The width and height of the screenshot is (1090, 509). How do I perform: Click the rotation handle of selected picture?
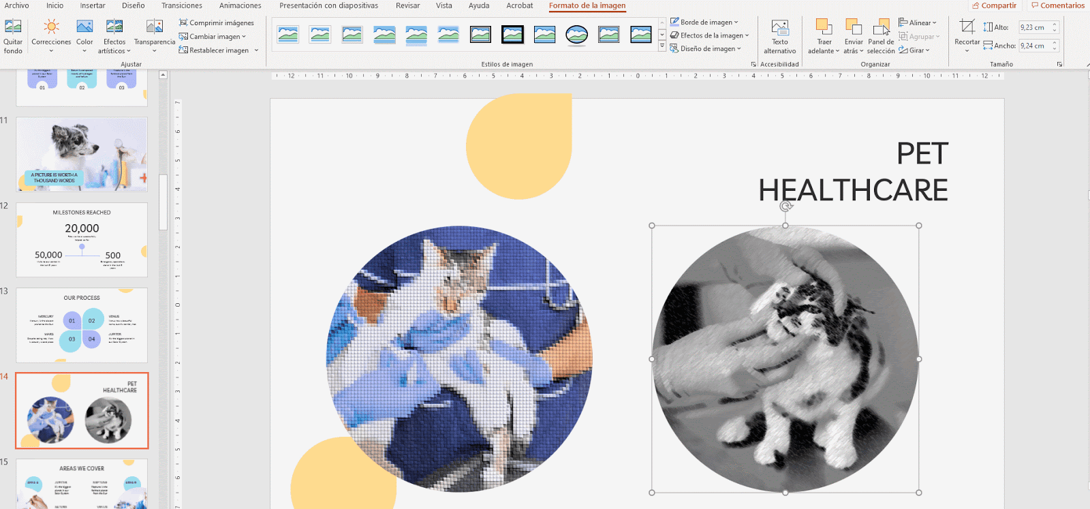point(785,206)
